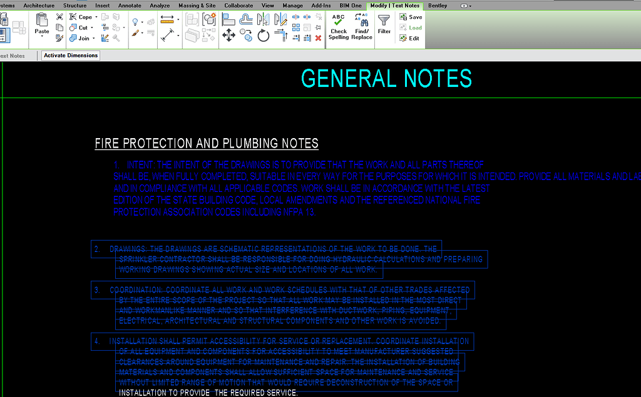The image size is (641, 397).
Task: Click the greyed-out Load option
Action: point(413,28)
